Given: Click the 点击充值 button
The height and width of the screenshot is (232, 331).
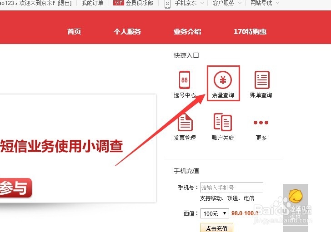Looking at the screenshot, I should 216,228.
